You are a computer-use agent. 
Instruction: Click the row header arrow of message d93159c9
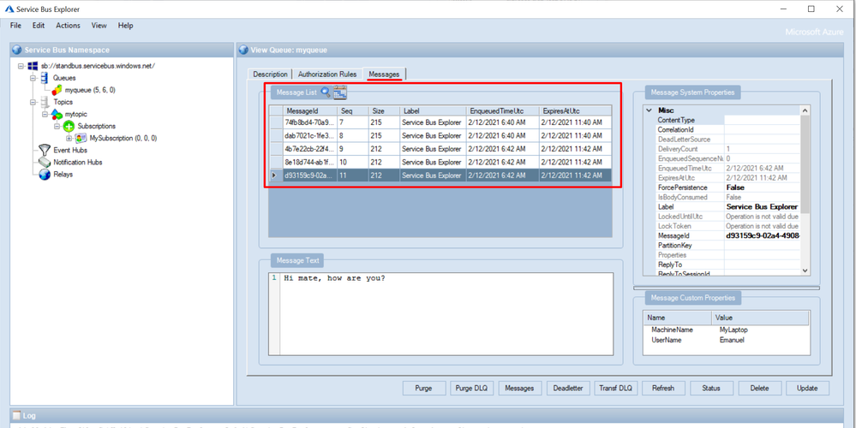276,175
